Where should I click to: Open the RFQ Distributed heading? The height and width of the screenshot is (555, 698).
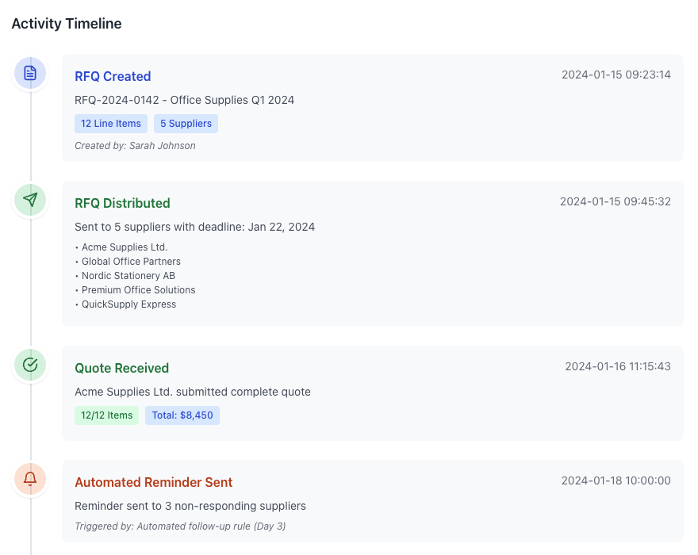click(122, 204)
